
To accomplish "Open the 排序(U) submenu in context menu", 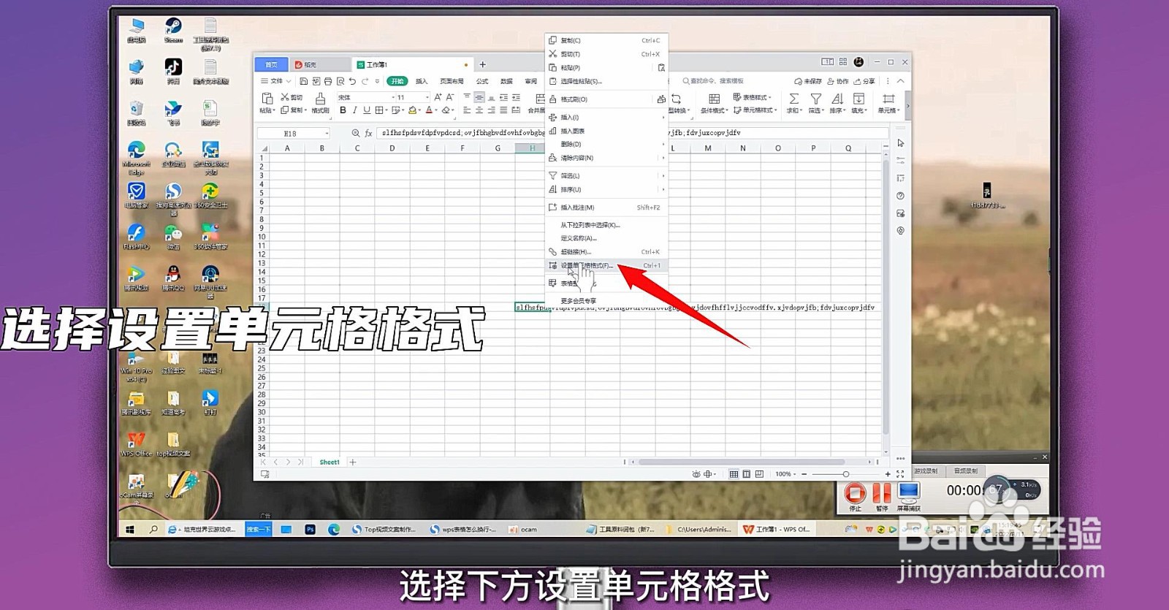I will click(606, 189).
